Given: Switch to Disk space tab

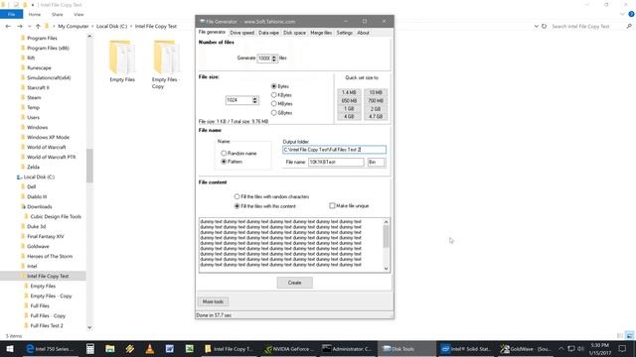Looking at the screenshot, I should click(x=294, y=33).
